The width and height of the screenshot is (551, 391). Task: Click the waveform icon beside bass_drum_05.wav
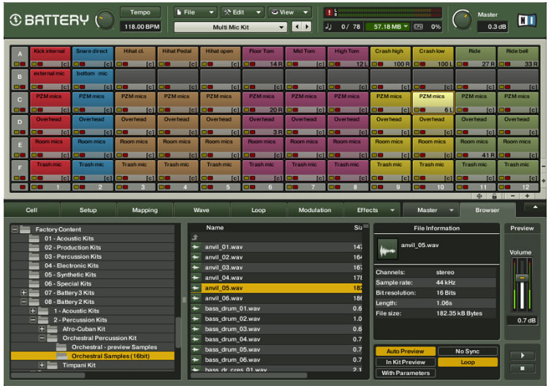pyautogui.click(x=196, y=349)
